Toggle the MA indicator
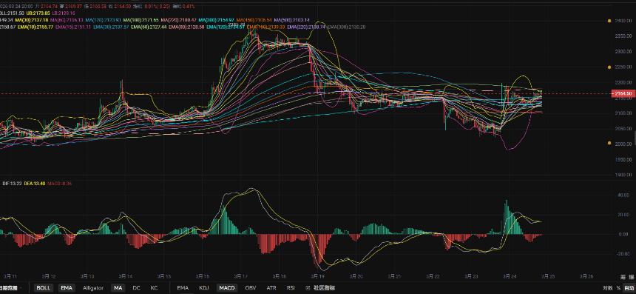The image size is (636, 294). pyautogui.click(x=118, y=288)
